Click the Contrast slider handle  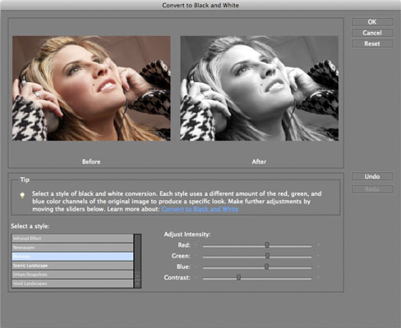(238, 277)
